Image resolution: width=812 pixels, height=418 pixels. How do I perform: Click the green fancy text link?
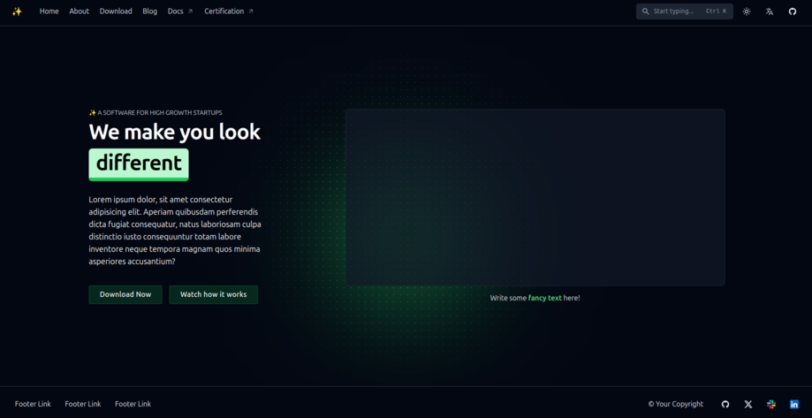tap(545, 299)
